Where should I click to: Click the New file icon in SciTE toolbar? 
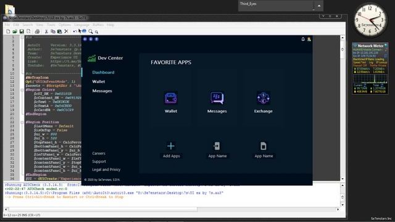(x=8, y=31)
